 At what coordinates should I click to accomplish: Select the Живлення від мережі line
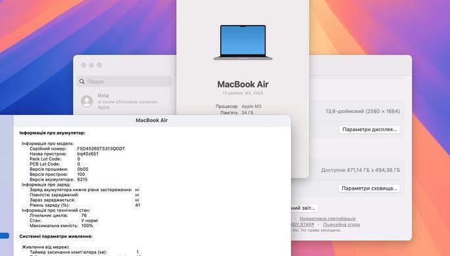[45, 247]
